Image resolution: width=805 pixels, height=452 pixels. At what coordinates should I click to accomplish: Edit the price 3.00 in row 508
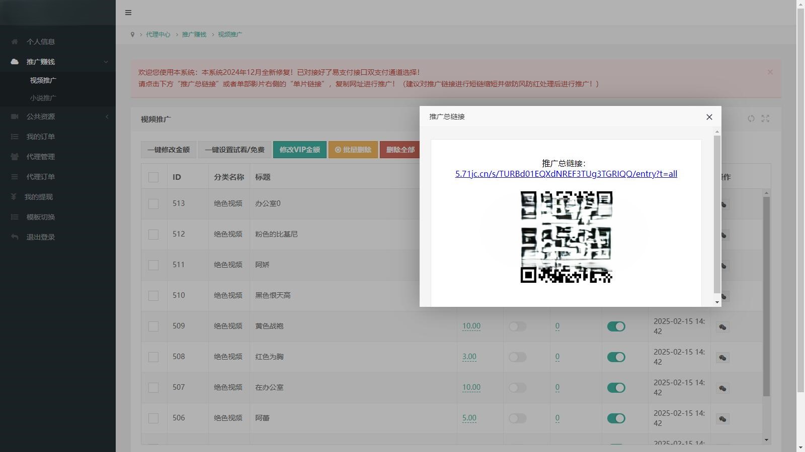[469, 357]
